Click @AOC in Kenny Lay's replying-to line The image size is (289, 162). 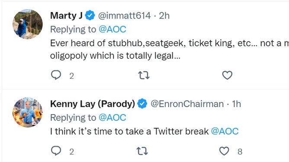(112, 118)
